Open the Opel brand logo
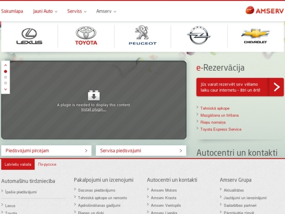 tap(199, 35)
